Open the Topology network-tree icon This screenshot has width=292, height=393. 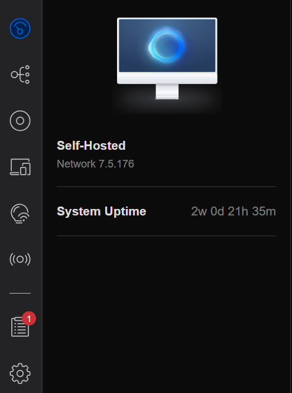click(20, 75)
